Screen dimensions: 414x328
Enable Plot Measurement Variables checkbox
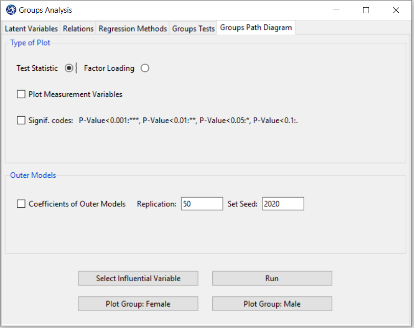click(21, 94)
